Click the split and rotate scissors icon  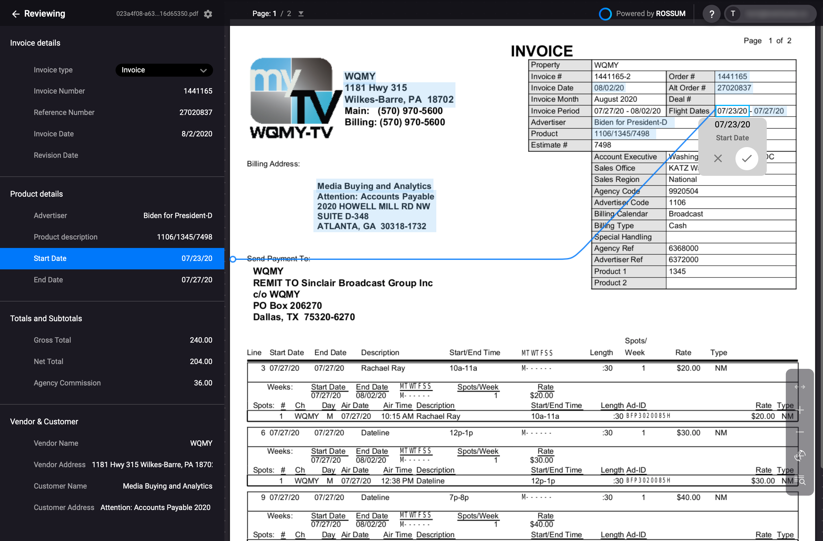tap(800, 456)
